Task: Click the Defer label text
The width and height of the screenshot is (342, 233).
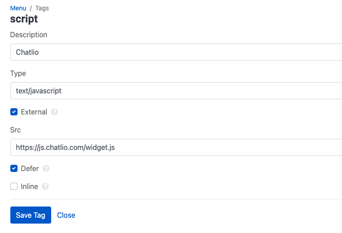Action: pyautogui.click(x=30, y=168)
